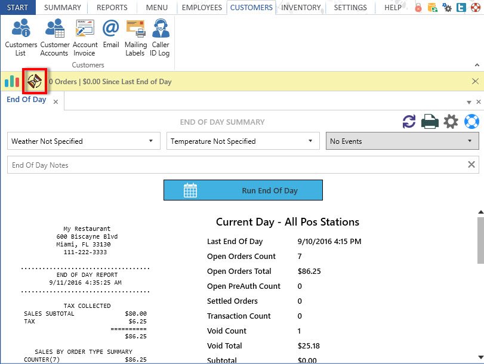This screenshot has width=484, height=364.
Task: Refresh the End Of Day summary
Action: click(x=409, y=122)
